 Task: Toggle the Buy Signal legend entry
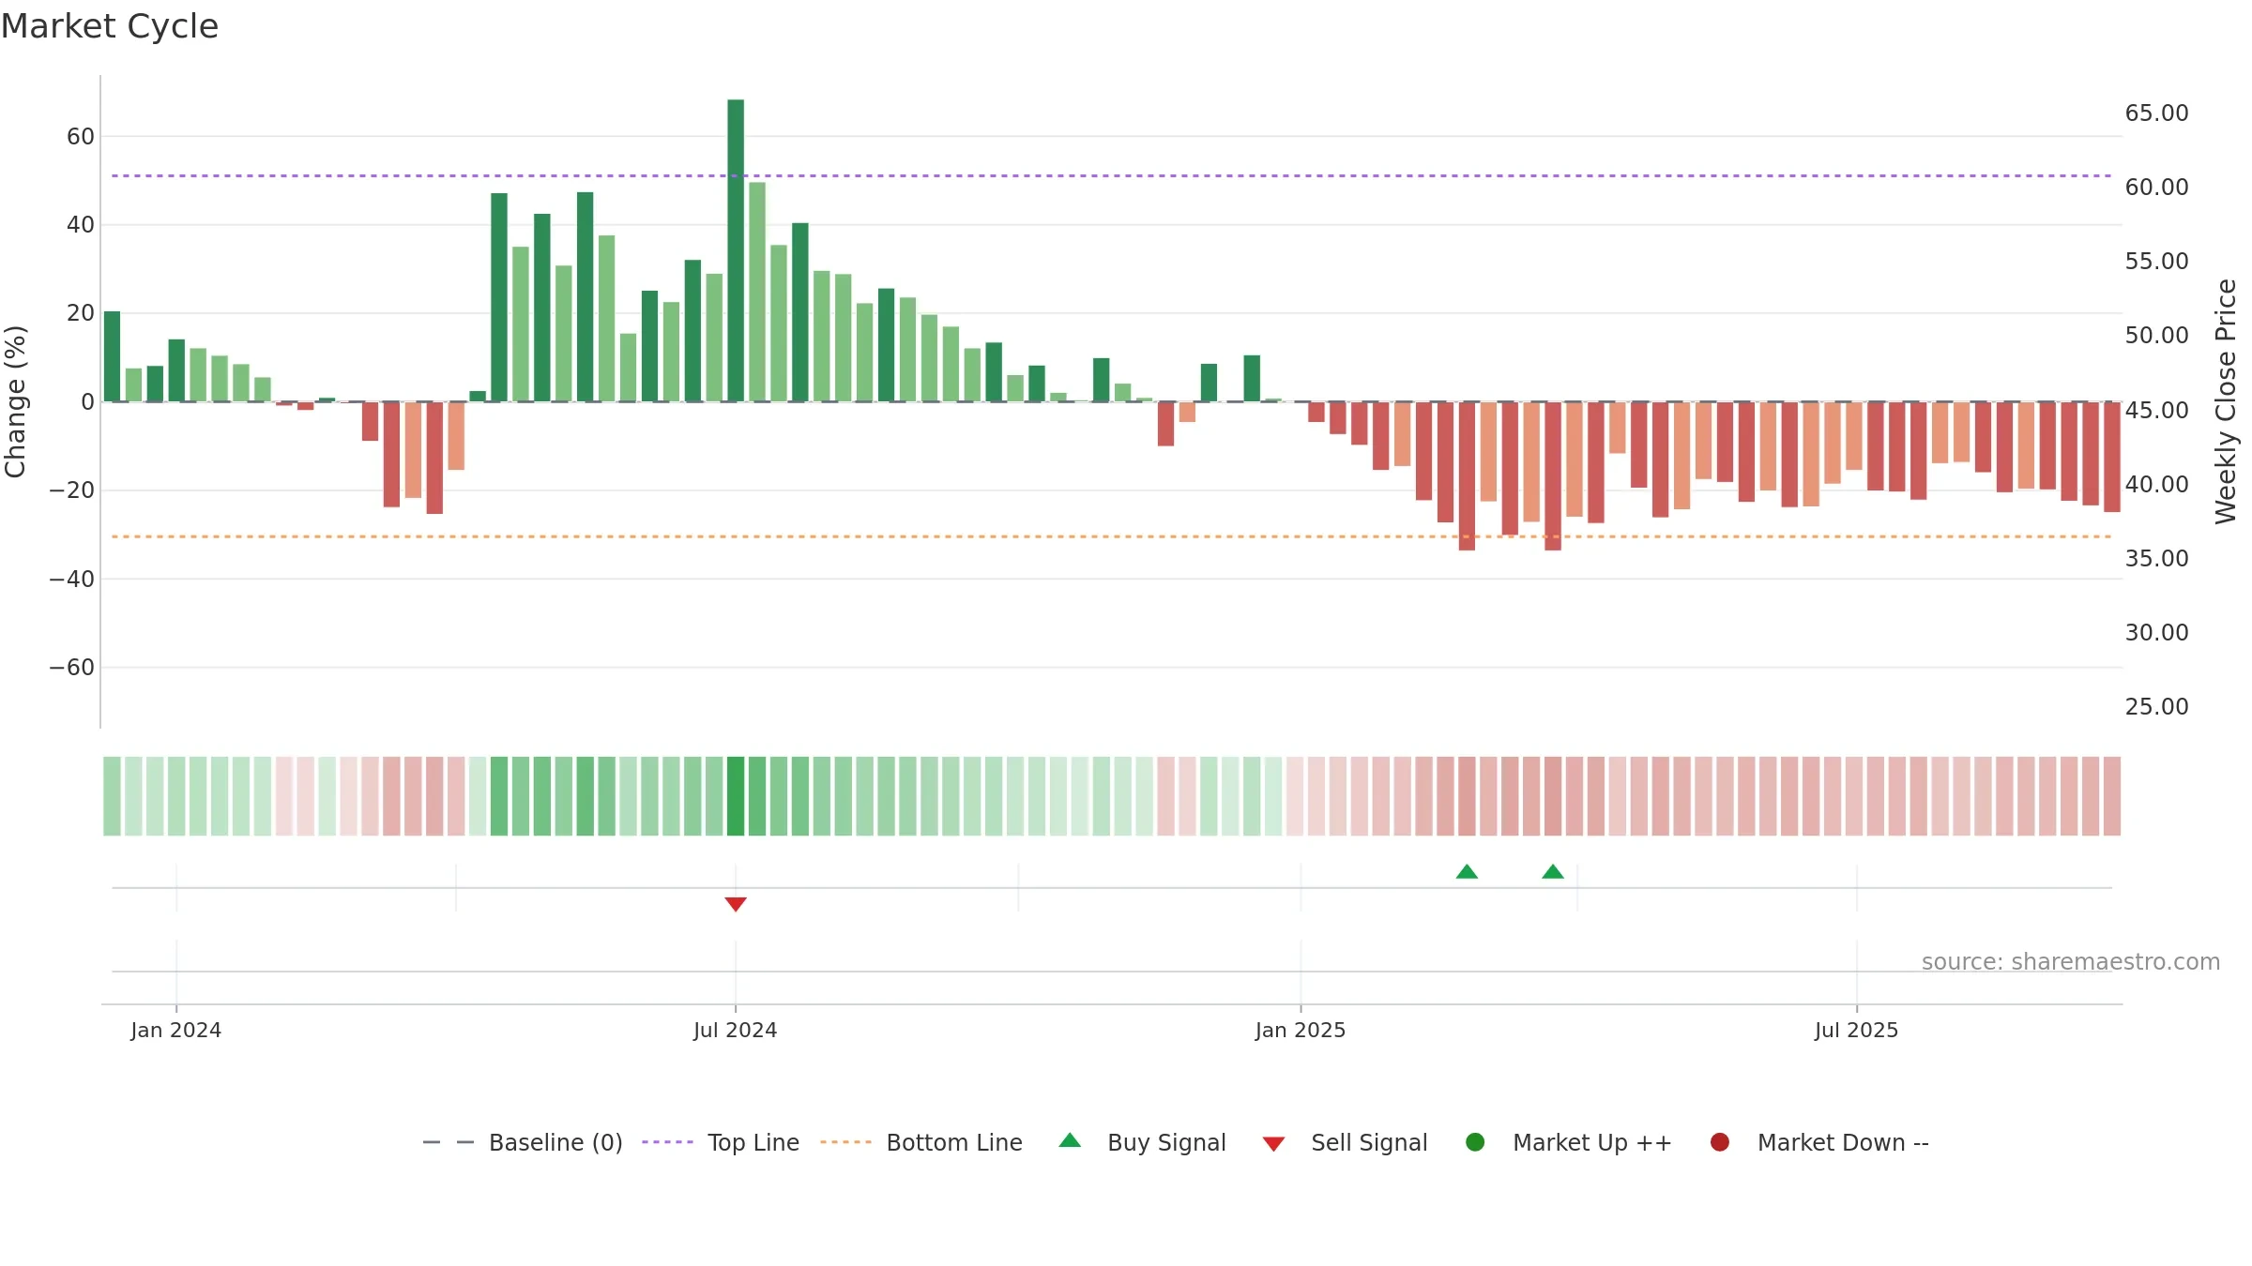coord(1142,1142)
